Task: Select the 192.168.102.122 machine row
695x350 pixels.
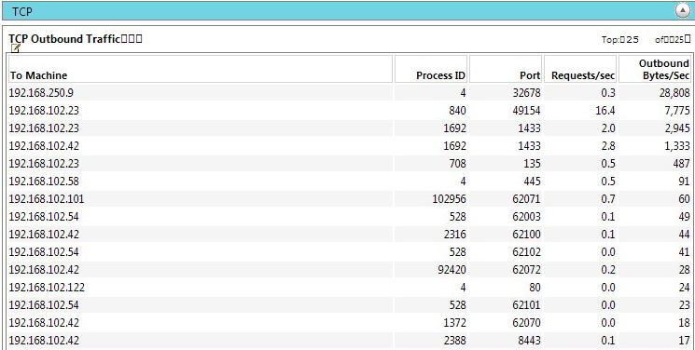Action: [x=349, y=288]
